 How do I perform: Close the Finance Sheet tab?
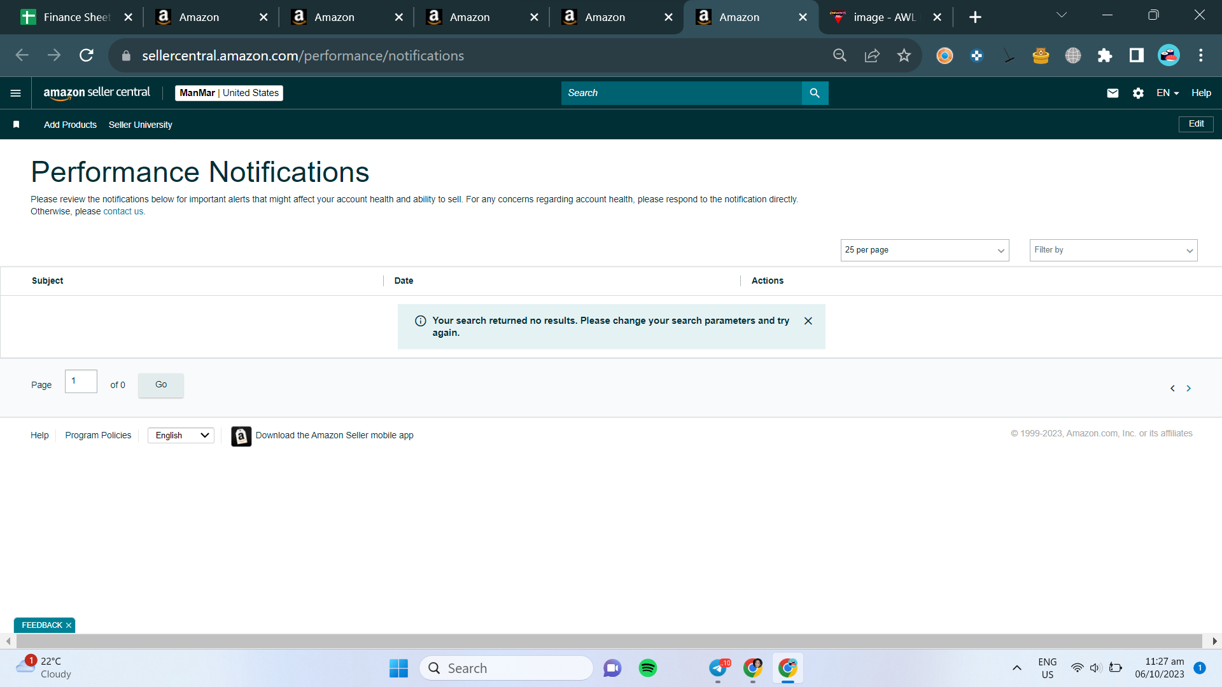click(x=129, y=17)
